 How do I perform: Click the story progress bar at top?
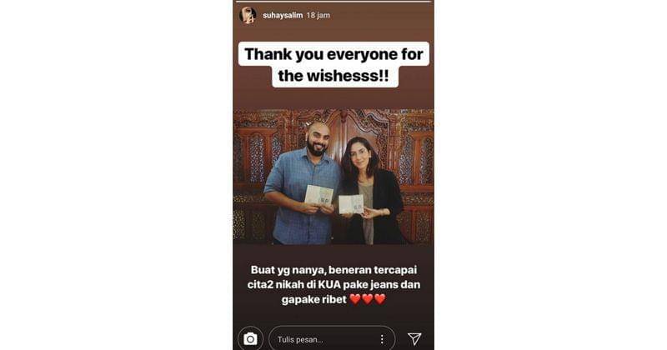[x=333, y=2]
